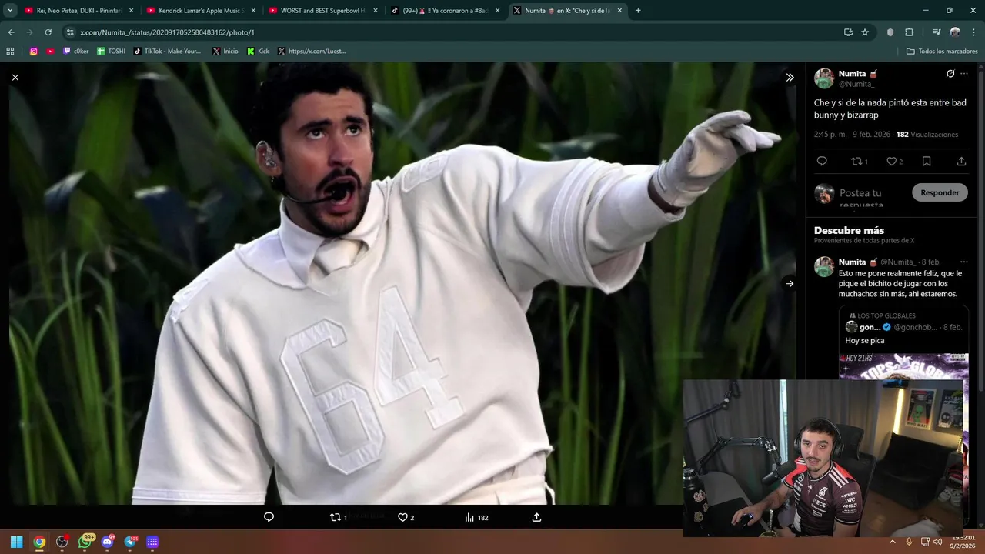The height and width of the screenshot is (554, 985).
Task: Open Chrome in taskbar
Action: click(39, 542)
